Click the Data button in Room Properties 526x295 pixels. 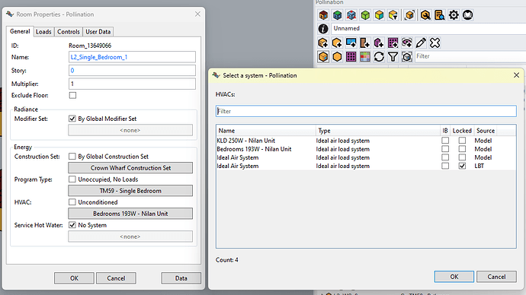tap(181, 278)
